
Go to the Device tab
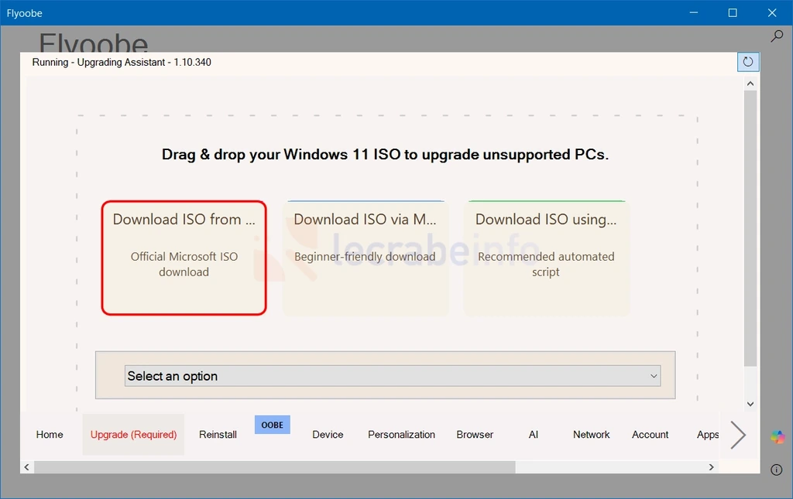coord(328,434)
